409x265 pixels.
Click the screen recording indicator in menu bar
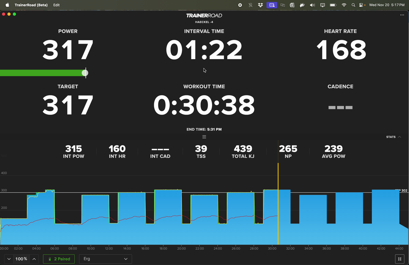[240, 5]
